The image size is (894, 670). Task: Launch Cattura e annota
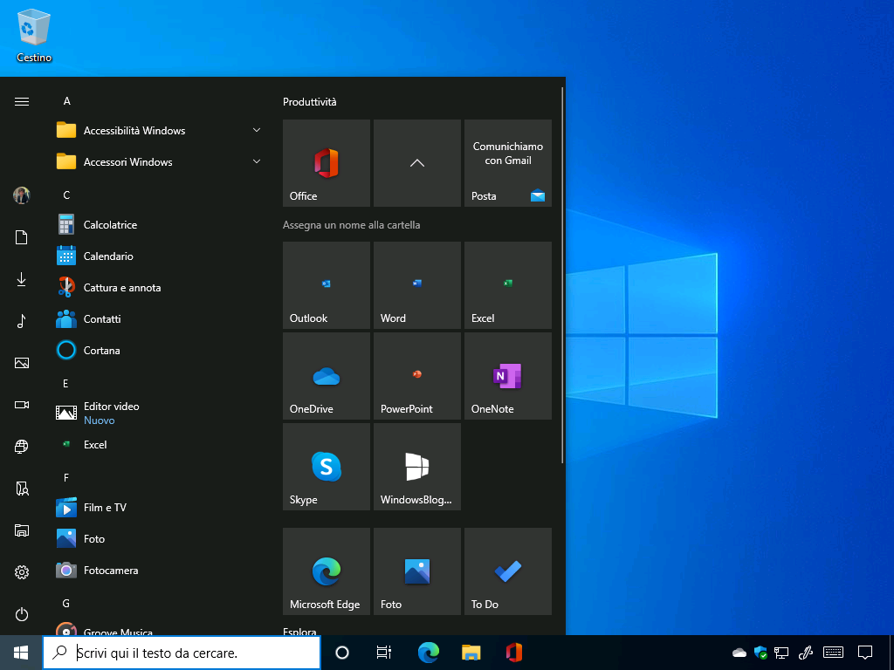coord(159,287)
